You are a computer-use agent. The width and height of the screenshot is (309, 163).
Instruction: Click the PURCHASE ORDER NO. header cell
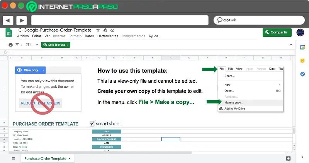click(107, 139)
